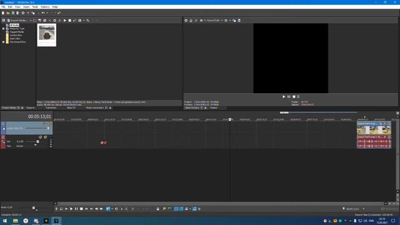Open edit tool selector dropdown arrow
This screenshot has height=225, width=400.
click(112, 209)
